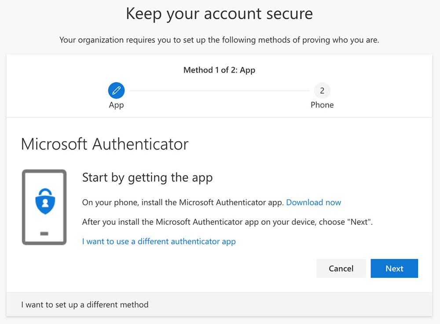The height and width of the screenshot is (324, 440).
Task: Click the "After you install" instruction sentence
Action: 227,222
